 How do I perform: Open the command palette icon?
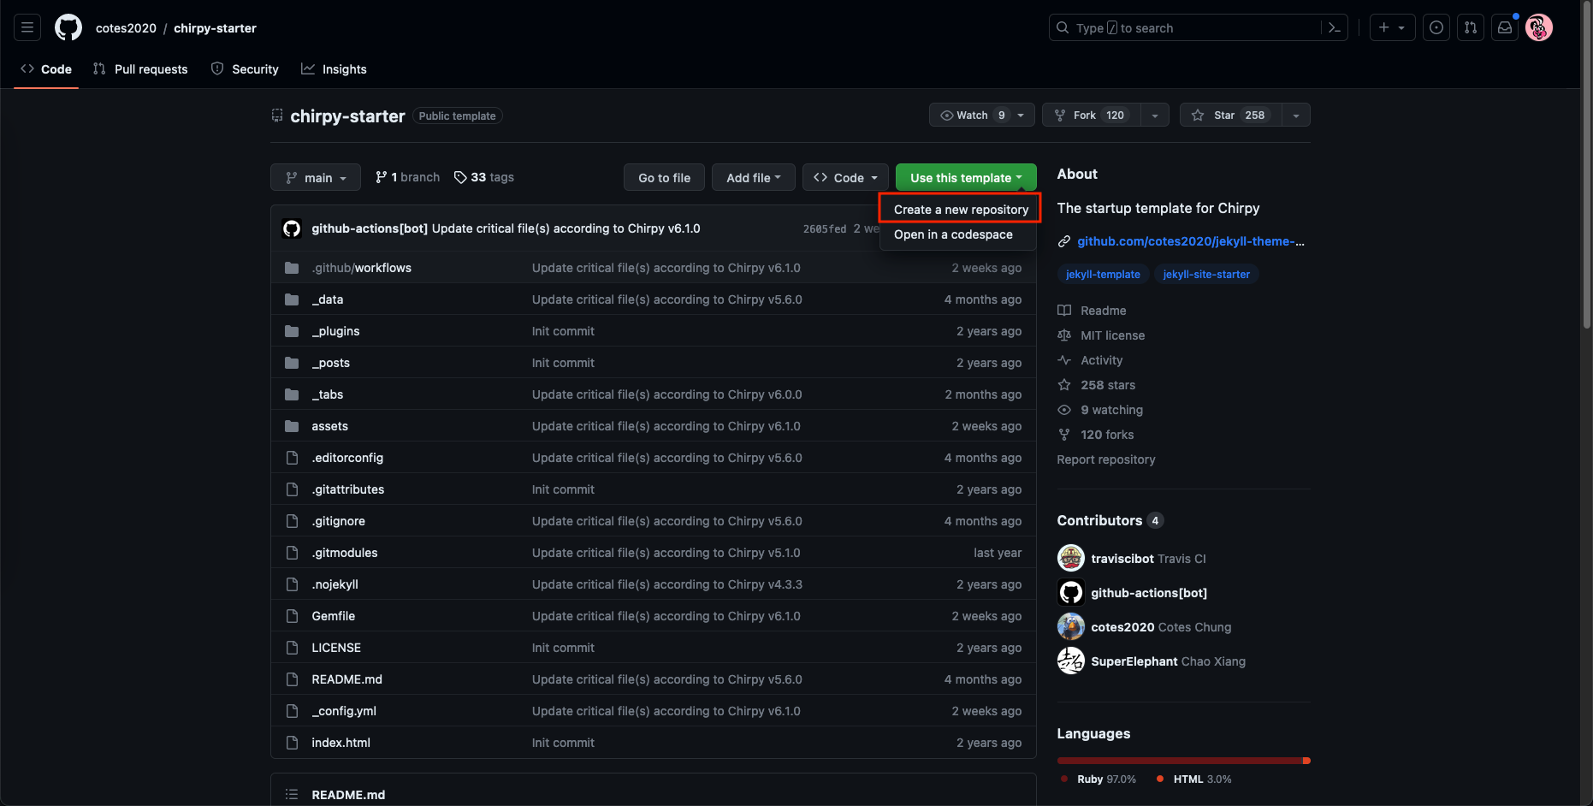(1334, 28)
